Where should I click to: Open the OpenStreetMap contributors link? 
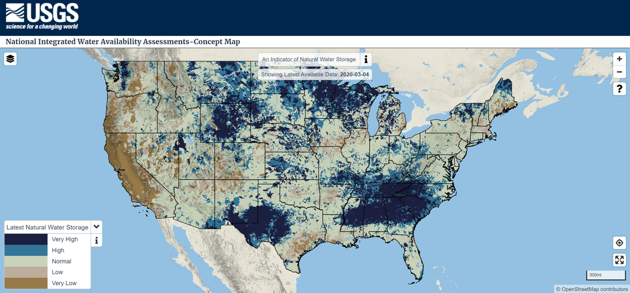tap(592, 289)
